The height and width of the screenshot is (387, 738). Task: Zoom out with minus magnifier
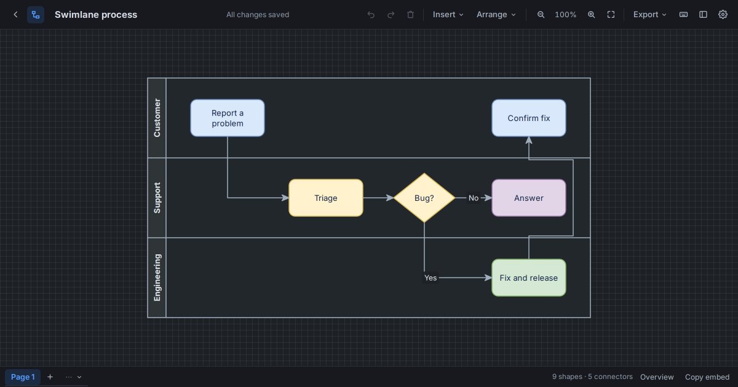click(x=541, y=15)
